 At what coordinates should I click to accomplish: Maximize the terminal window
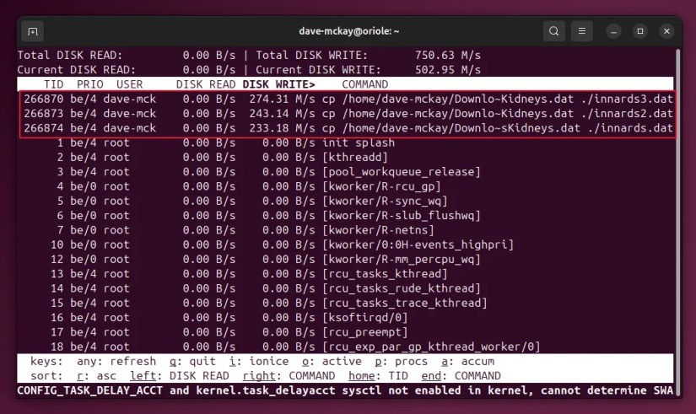(x=640, y=31)
